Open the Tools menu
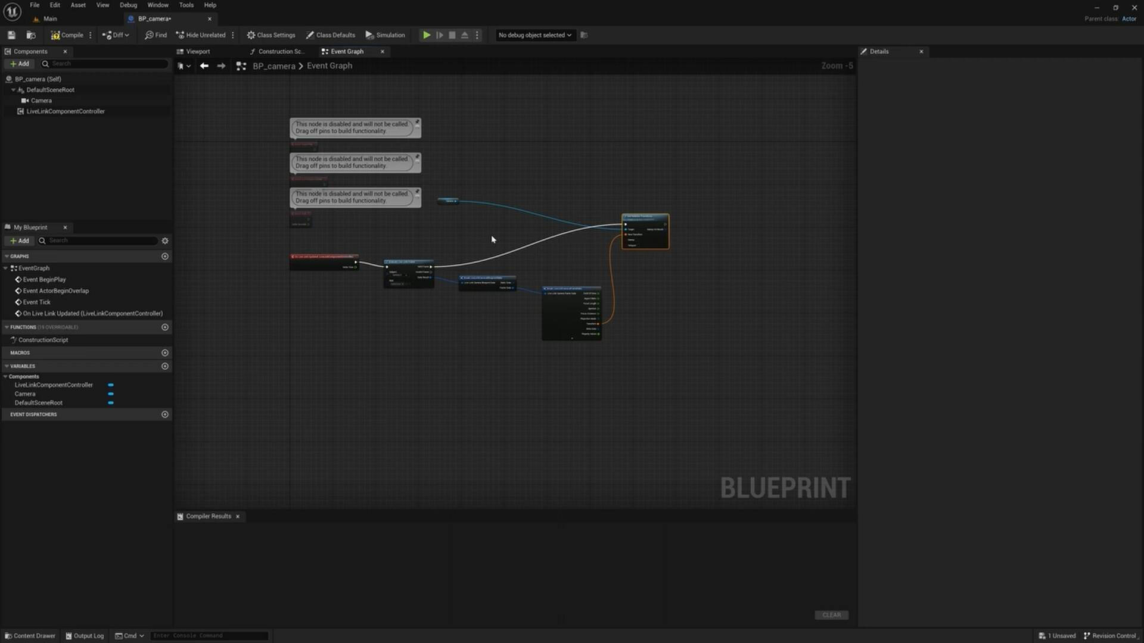Screen dimensions: 1144x643 point(186,5)
